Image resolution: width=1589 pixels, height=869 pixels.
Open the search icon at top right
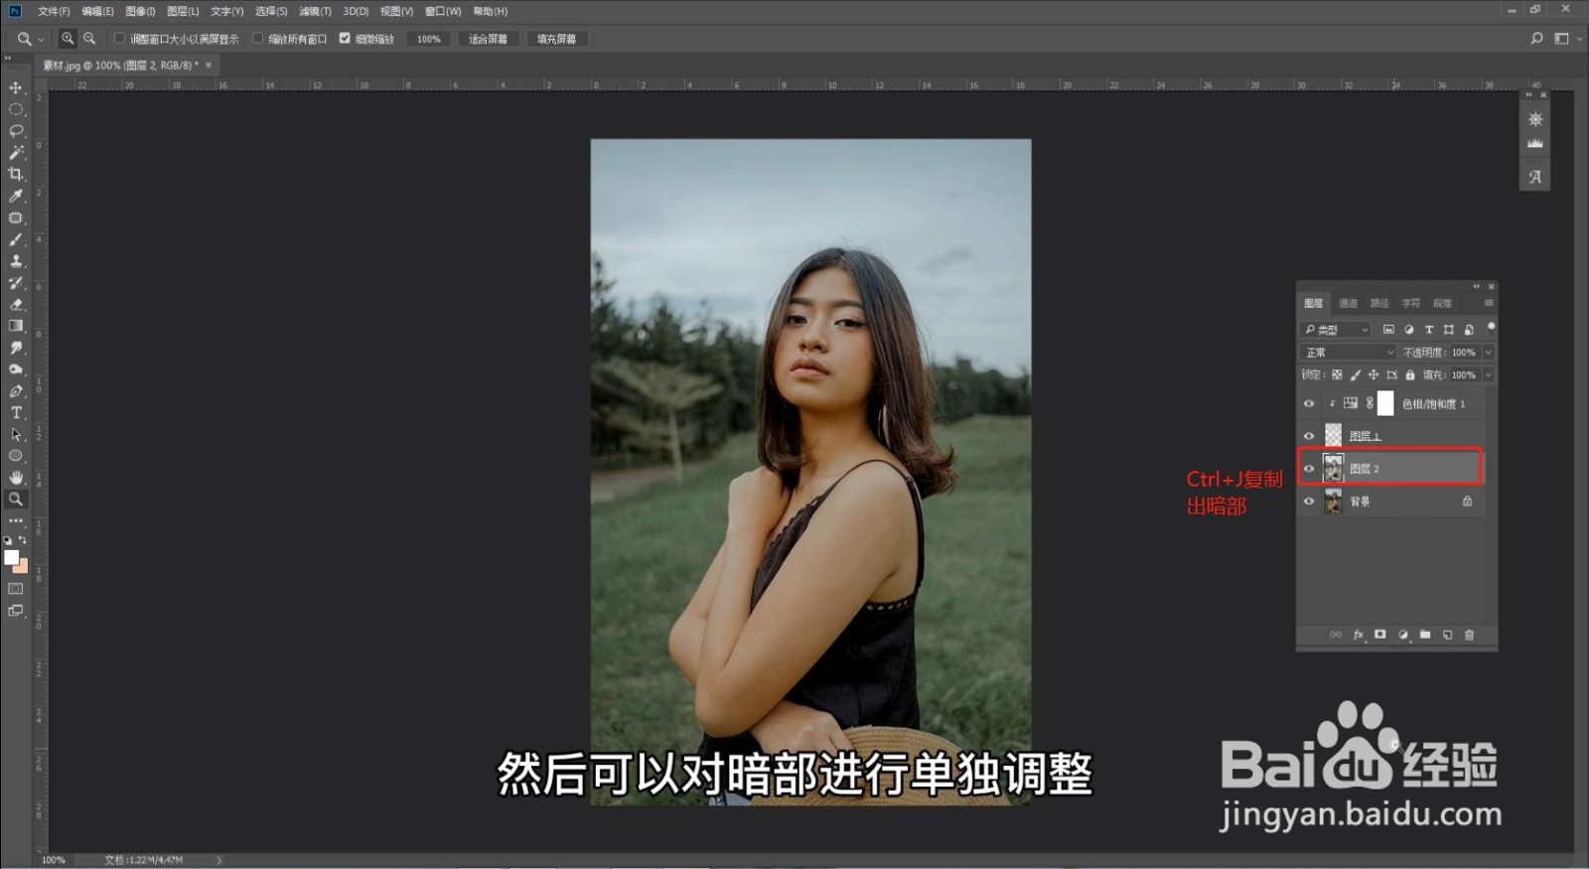pyautogui.click(x=1536, y=39)
